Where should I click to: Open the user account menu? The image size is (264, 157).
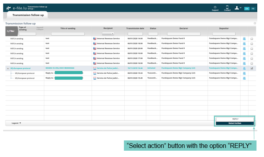238,8
